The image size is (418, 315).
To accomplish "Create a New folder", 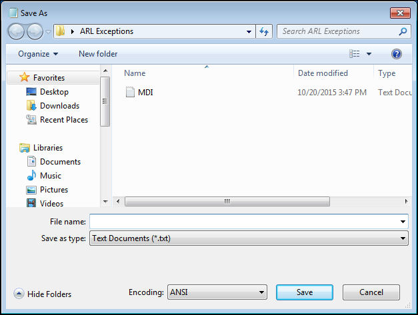I will (x=98, y=54).
